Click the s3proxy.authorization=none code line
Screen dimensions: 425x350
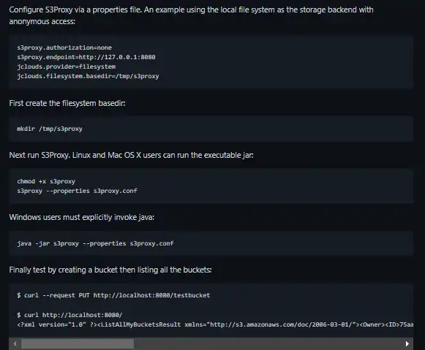tap(64, 47)
